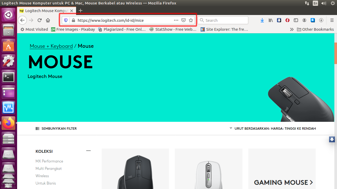
Task: Click the circled download arrow extension icon
Action: coord(321,20)
